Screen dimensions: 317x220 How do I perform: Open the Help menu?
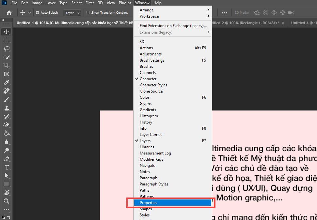158,3
